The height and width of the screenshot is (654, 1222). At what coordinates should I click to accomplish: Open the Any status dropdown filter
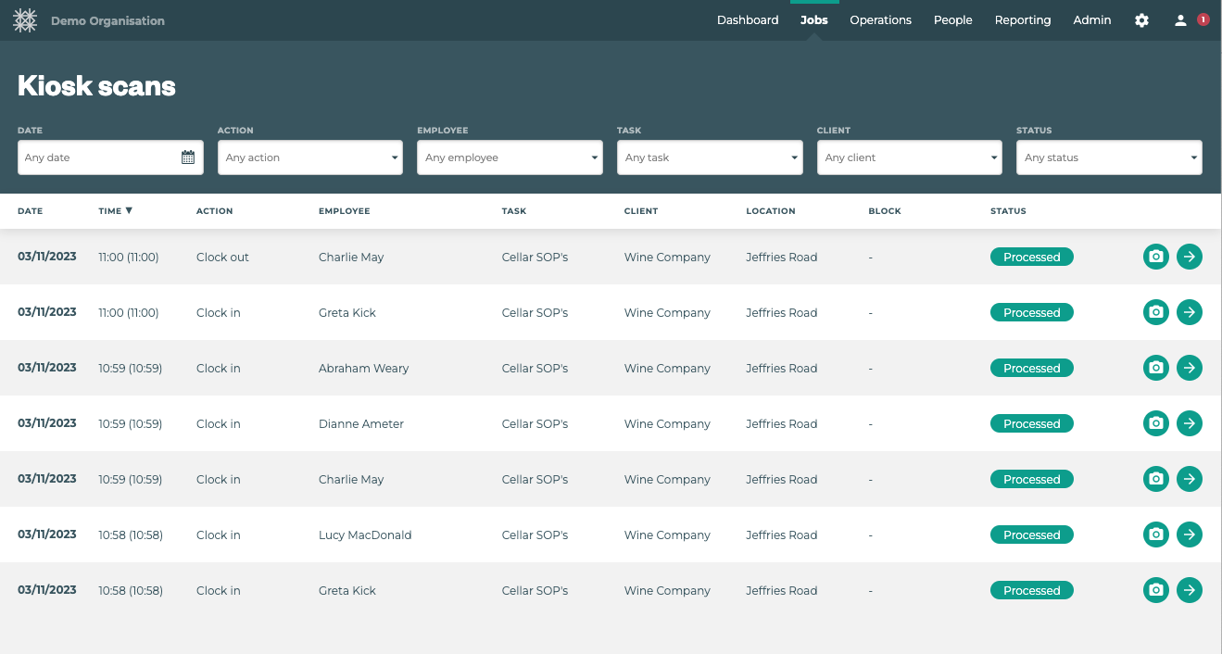click(1109, 157)
